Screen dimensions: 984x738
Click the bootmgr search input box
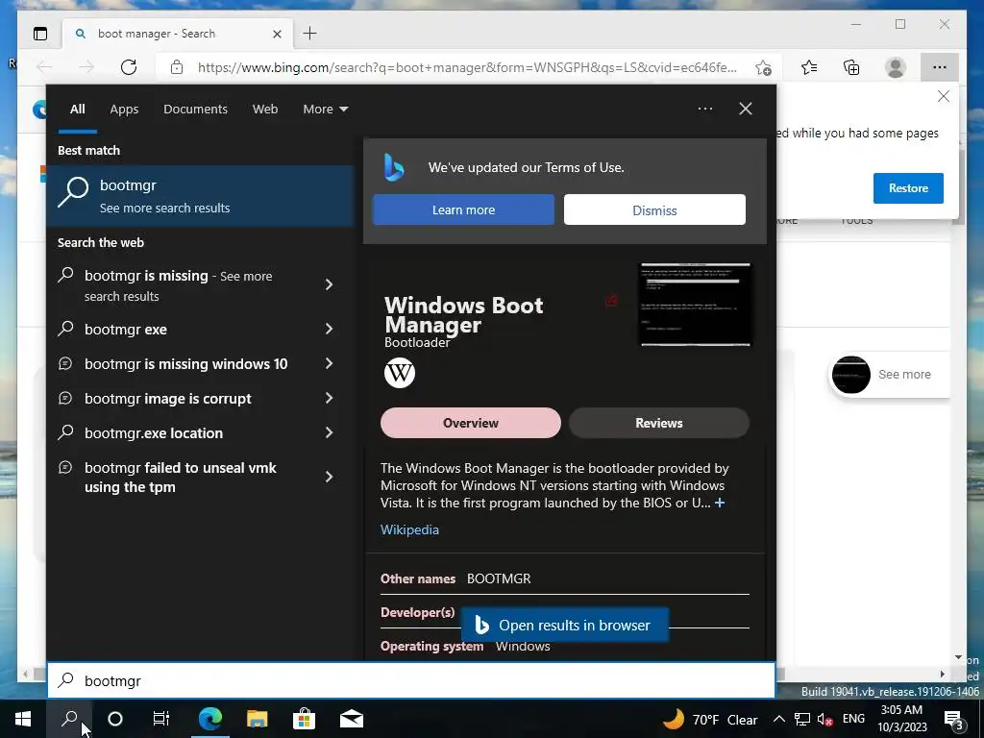pos(411,680)
